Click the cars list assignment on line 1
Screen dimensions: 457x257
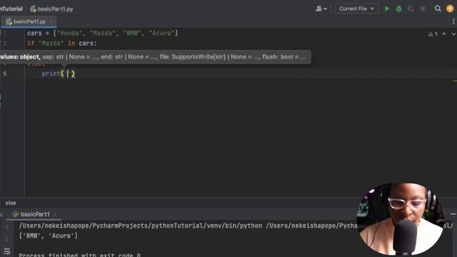click(102, 34)
